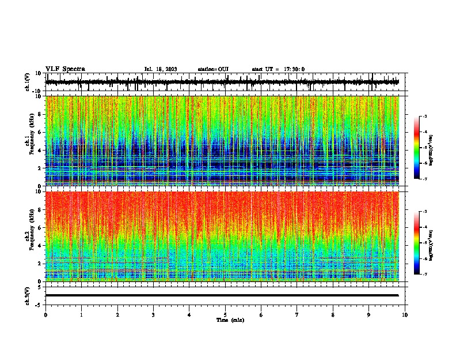Image resolution: width=456 pixels, height=353 pixels.
Task: Click the ch.1 voltage waveform trace panel
Action: (x=225, y=82)
